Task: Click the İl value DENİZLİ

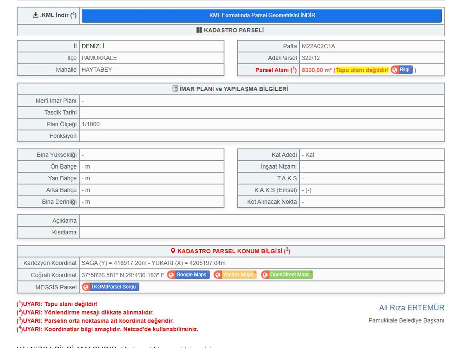Action: 93,46
